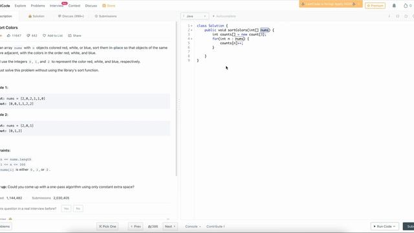Switch to the Submissions tab
The width and height of the screenshot is (414, 233).
coord(105,16)
